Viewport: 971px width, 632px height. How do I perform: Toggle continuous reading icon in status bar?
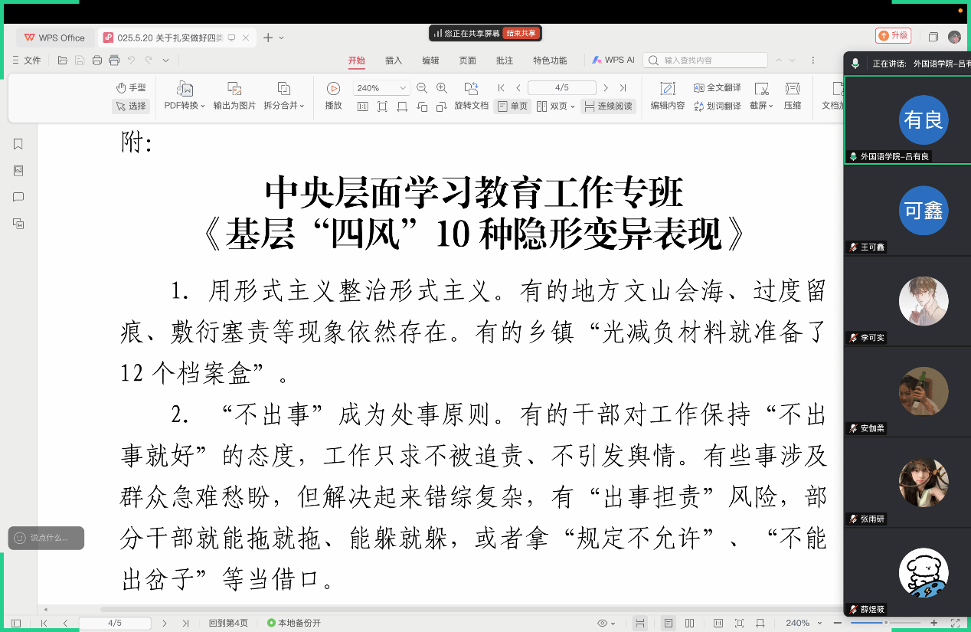[x=639, y=623]
